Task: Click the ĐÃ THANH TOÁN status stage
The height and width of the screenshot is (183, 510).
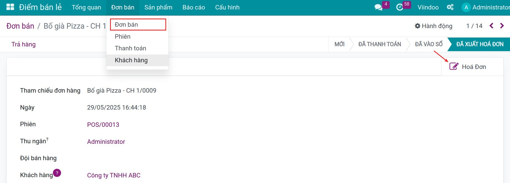Action: (380, 44)
